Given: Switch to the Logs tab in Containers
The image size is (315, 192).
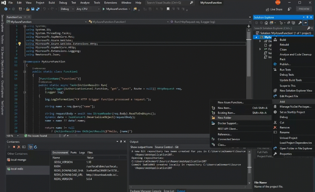Looking at the screenshot, I should [x=82, y=152].
